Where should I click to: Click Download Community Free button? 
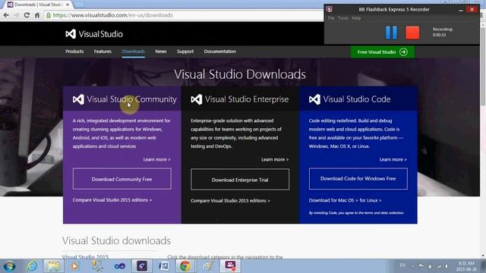pos(121,179)
